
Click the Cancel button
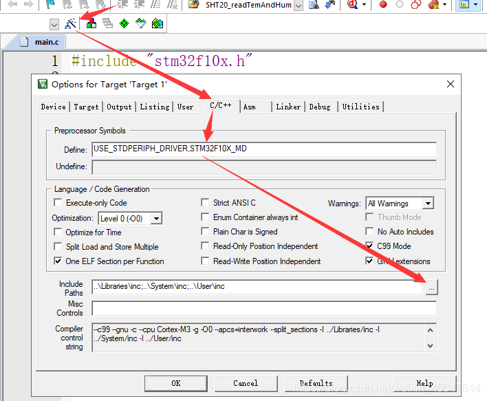point(246,383)
